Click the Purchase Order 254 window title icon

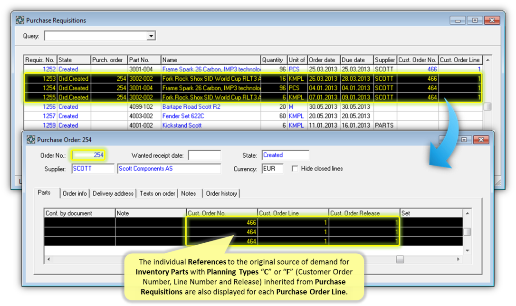pos(30,140)
